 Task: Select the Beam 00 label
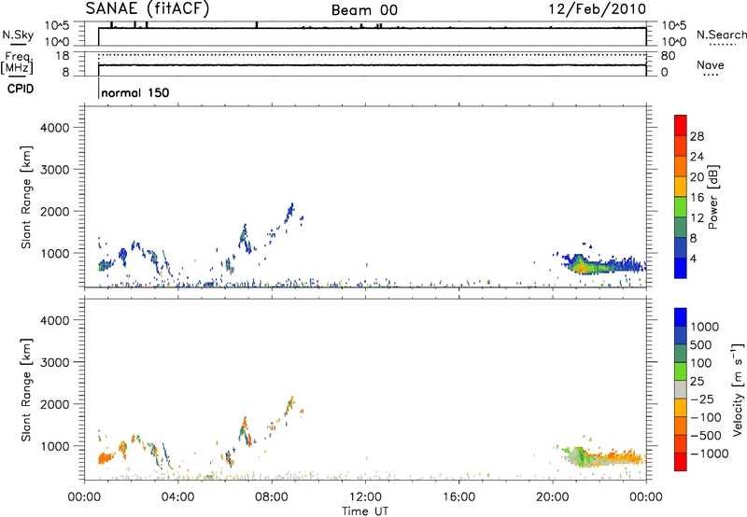coord(364,10)
